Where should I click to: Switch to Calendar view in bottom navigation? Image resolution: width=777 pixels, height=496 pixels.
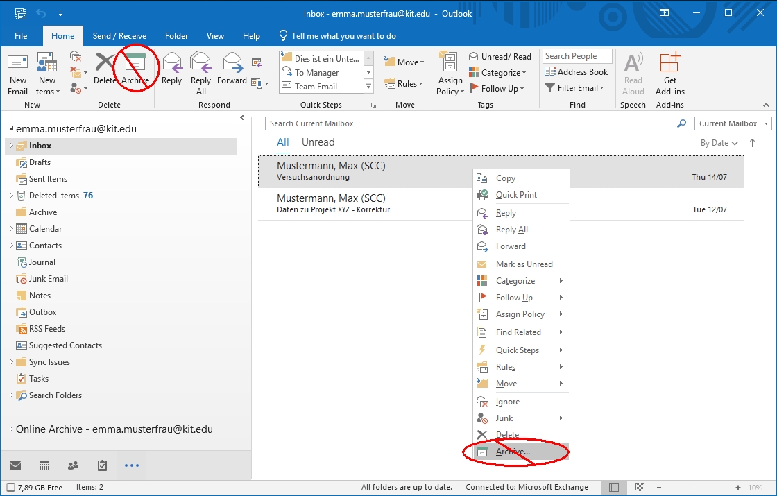[44, 465]
